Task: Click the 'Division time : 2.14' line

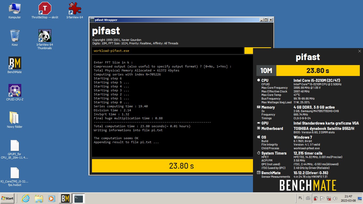Action: pyautogui.click(x=112, y=110)
